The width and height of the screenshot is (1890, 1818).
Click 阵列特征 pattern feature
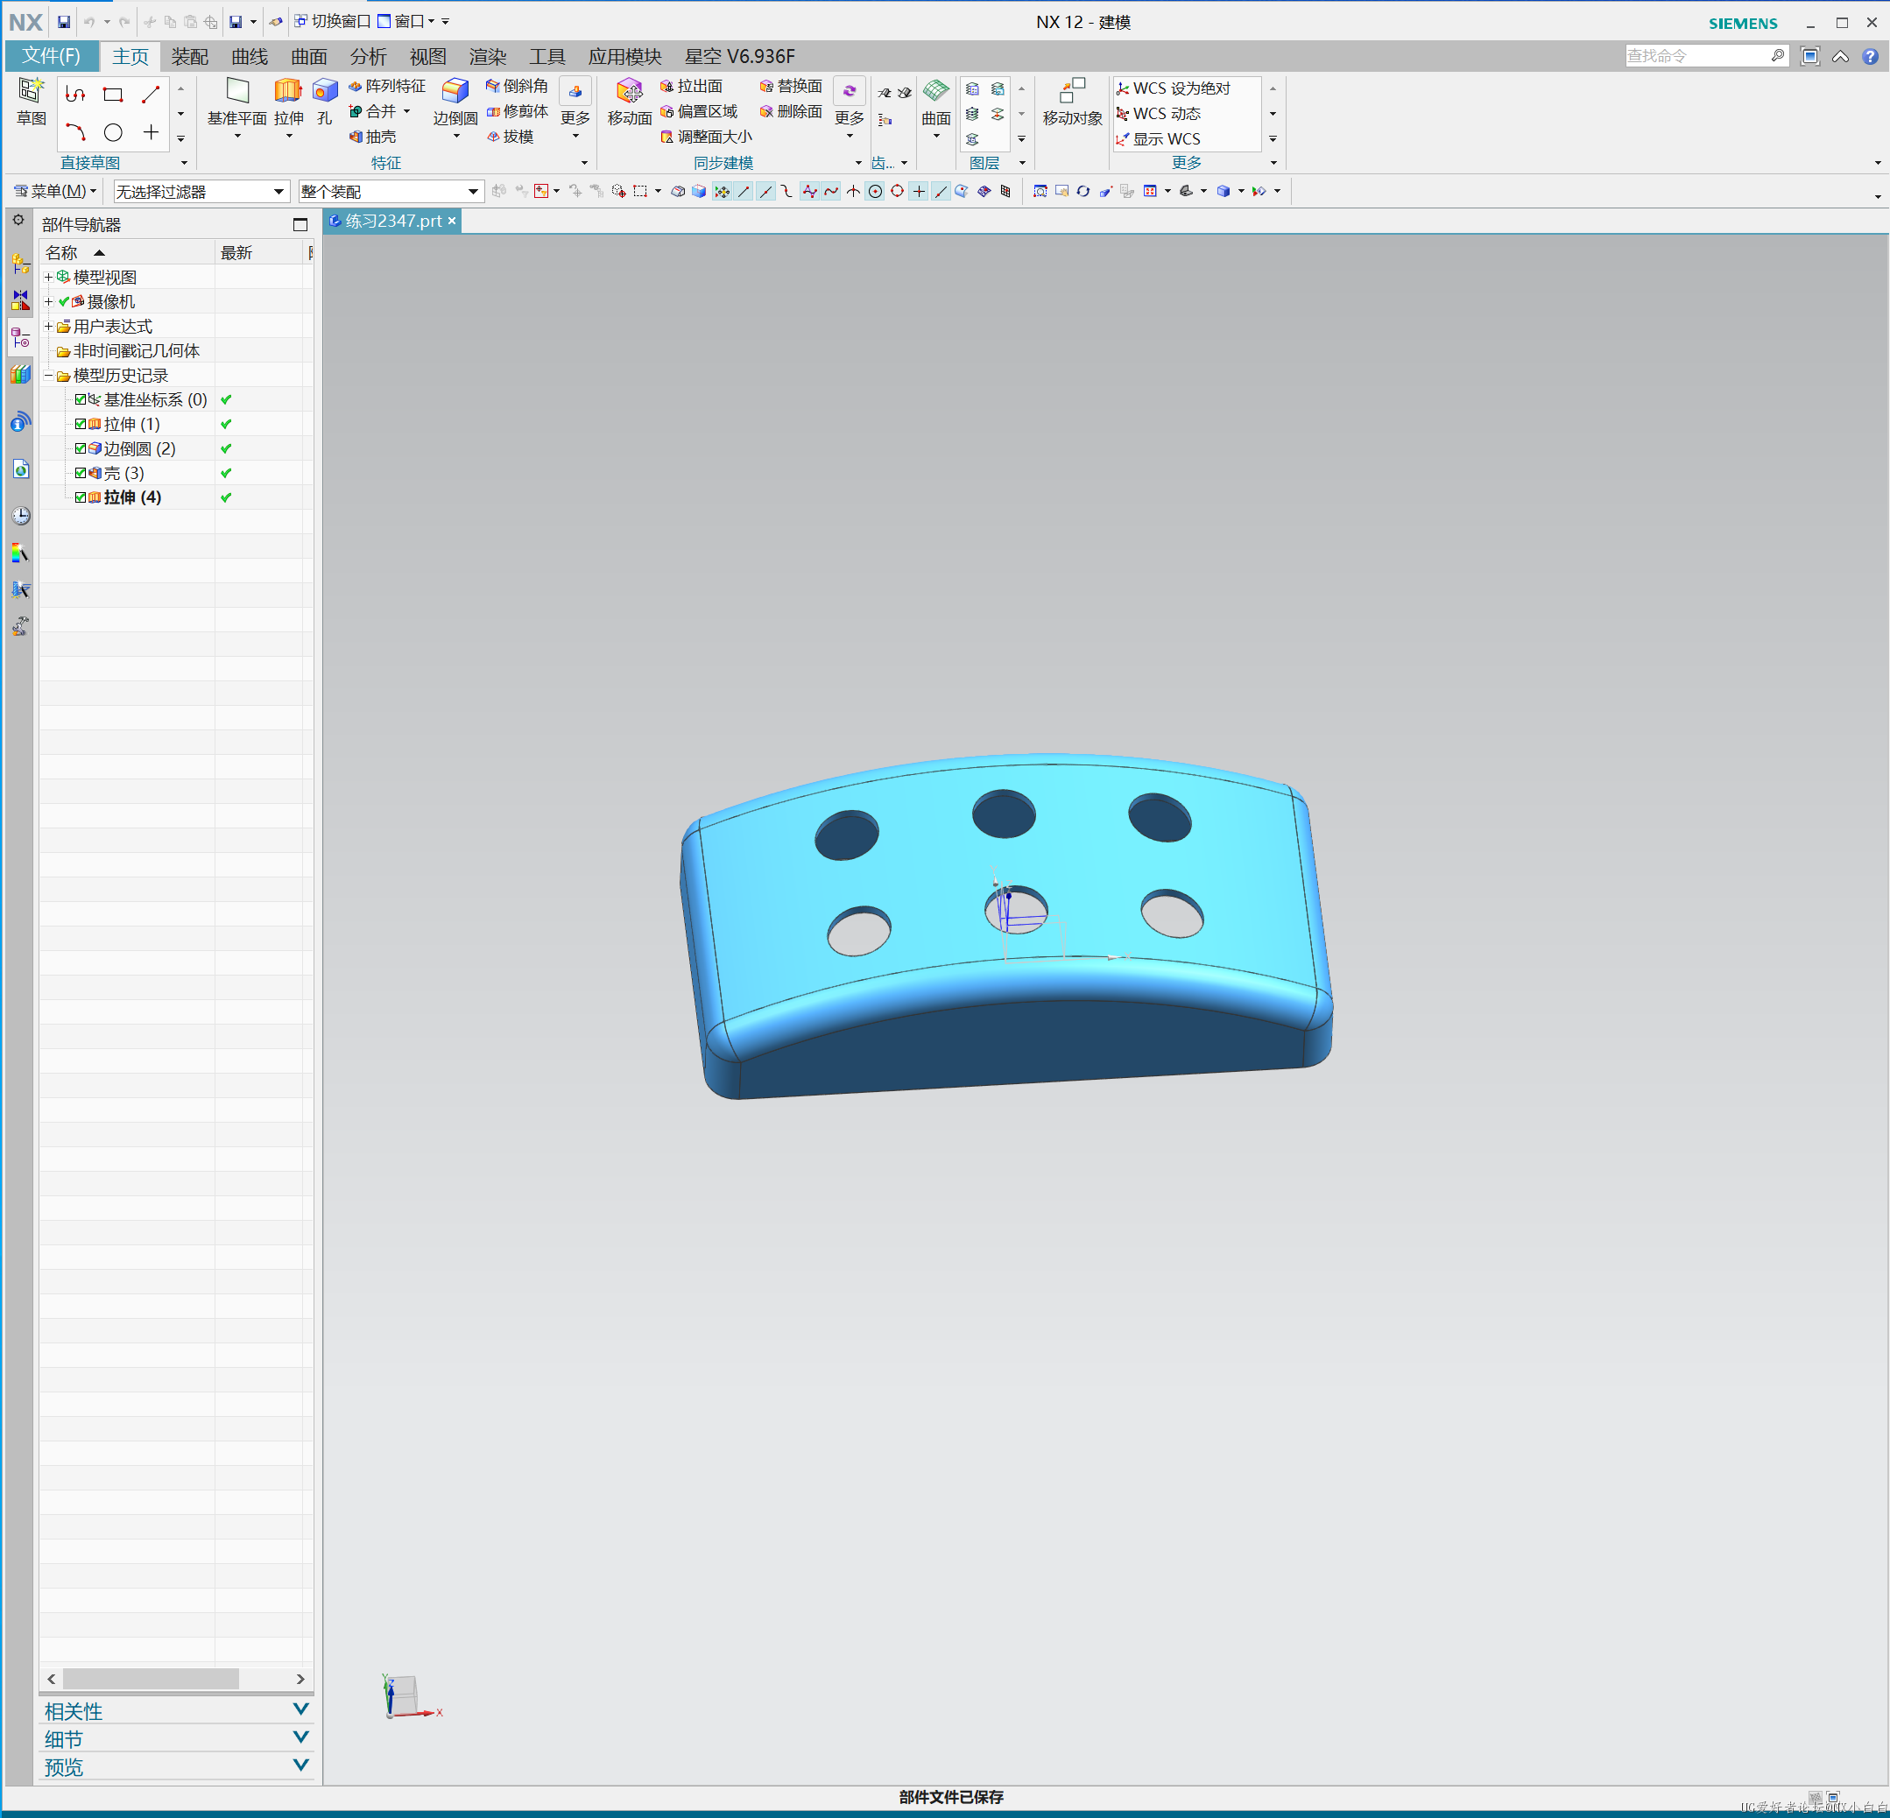click(387, 87)
